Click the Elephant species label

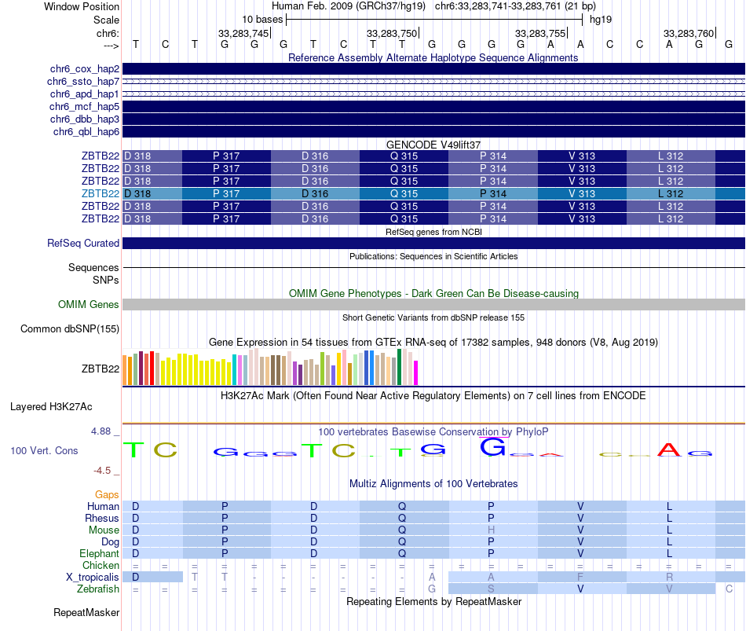(x=99, y=554)
